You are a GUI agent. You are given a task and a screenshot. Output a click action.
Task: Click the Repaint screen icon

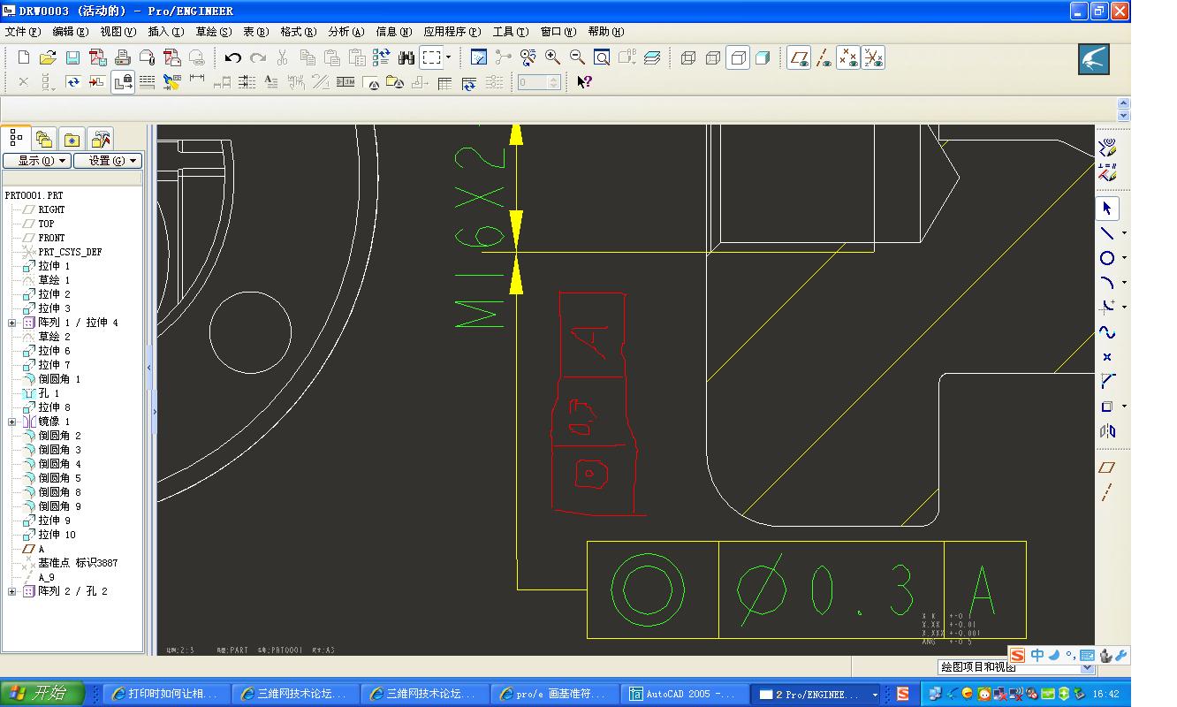coord(478,58)
